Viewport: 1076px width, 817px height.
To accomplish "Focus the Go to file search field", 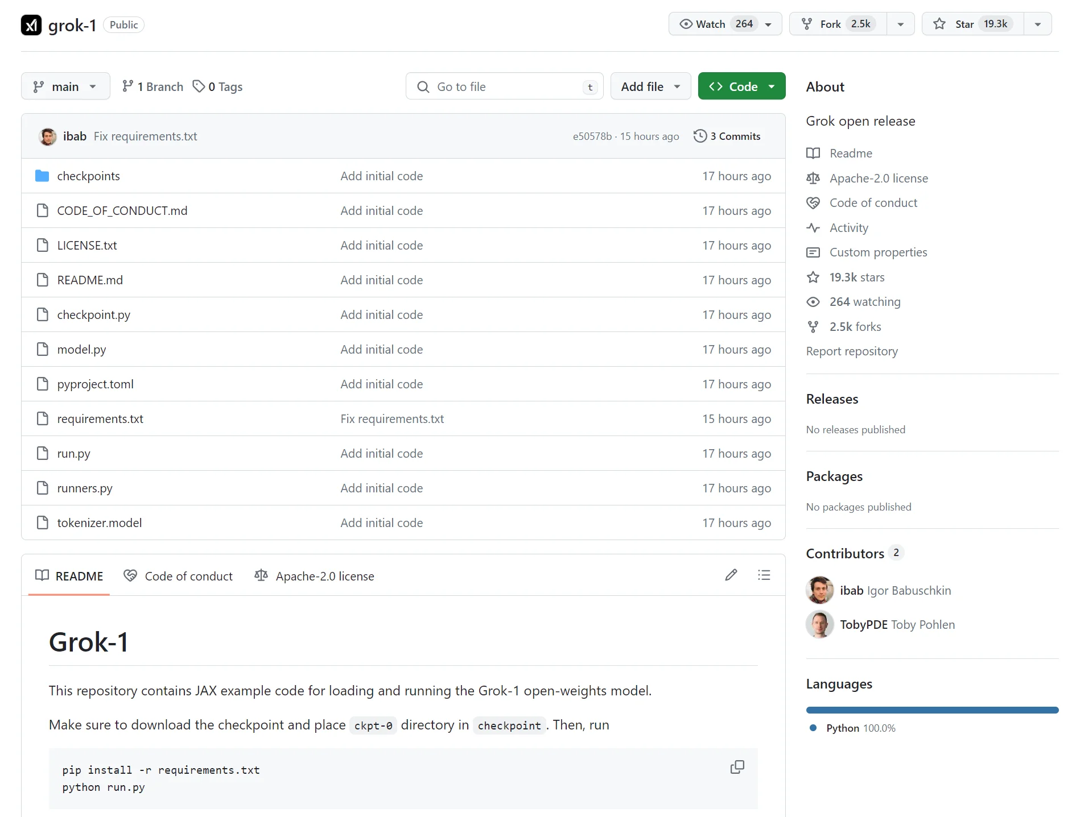I will click(505, 86).
